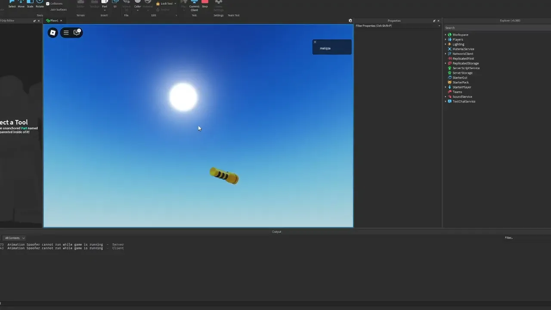Click the Server Animation Spoofer output message
The width and height of the screenshot is (551, 310).
coord(65,245)
